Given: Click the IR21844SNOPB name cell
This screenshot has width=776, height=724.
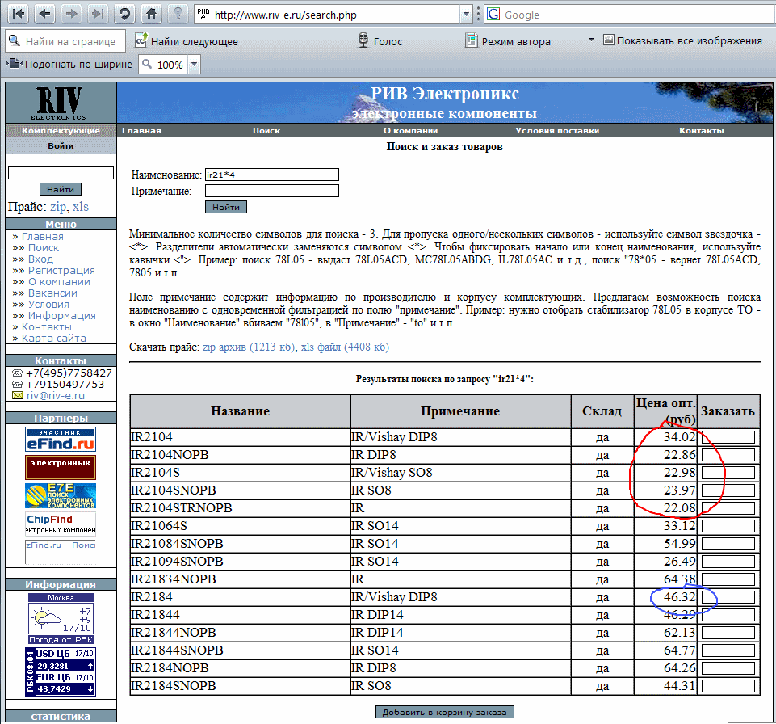Looking at the screenshot, I should (x=240, y=650).
